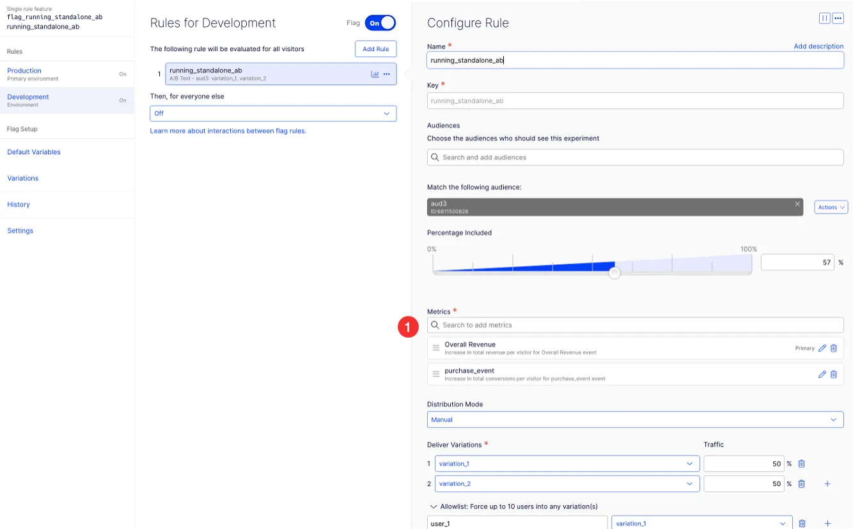Open results chart icon on running_standalone_ab rule
Viewport: 853px width, 529px height.
tap(375, 74)
